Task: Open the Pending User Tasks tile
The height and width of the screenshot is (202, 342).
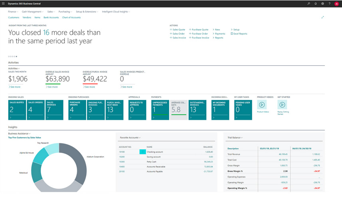Action: click(243, 110)
